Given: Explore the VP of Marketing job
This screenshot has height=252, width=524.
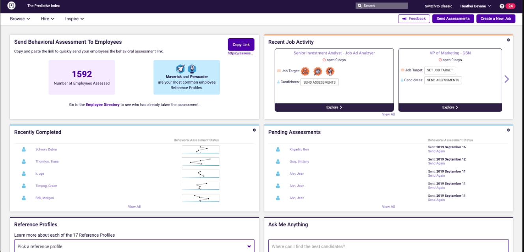Looking at the screenshot, I should point(450,107).
